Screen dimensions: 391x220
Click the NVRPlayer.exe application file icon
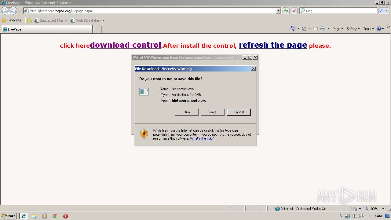coord(144,91)
